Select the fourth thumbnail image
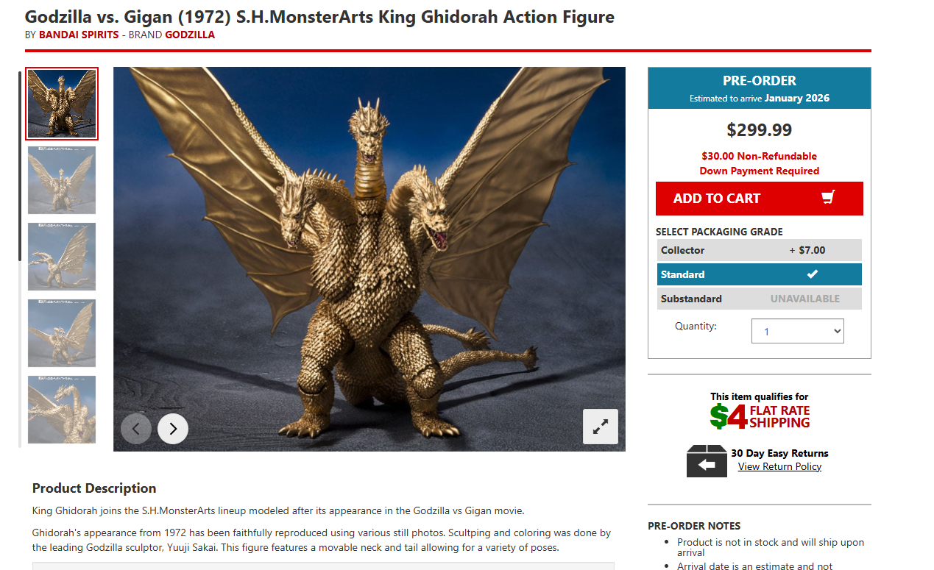The height and width of the screenshot is (570, 934). (62, 333)
